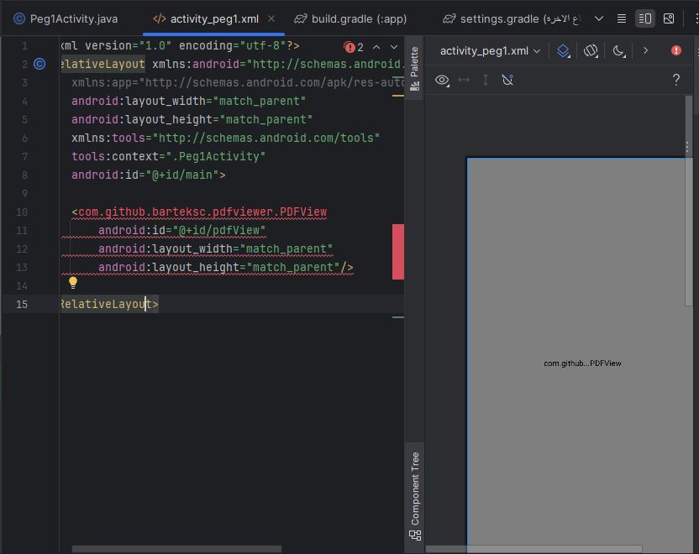Click the red error indicator in editor

[354, 47]
